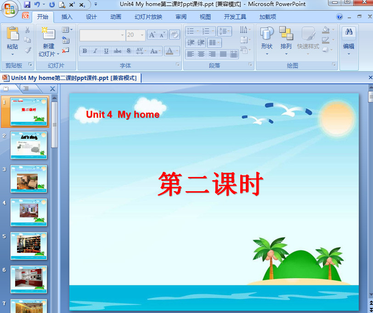
Task: Open the 快速样式 quick styles gallery
Action: pyautogui.click(x=308, y=41)
